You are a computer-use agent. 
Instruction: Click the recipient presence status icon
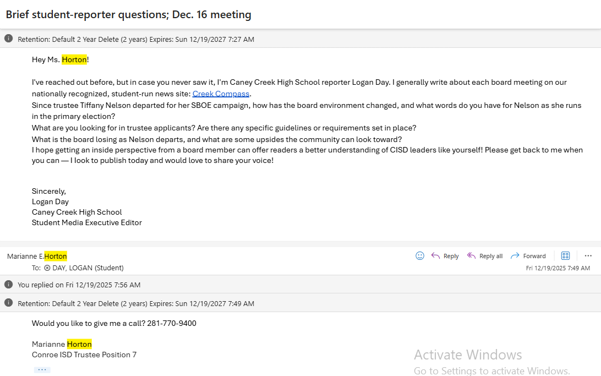point(47,268)
